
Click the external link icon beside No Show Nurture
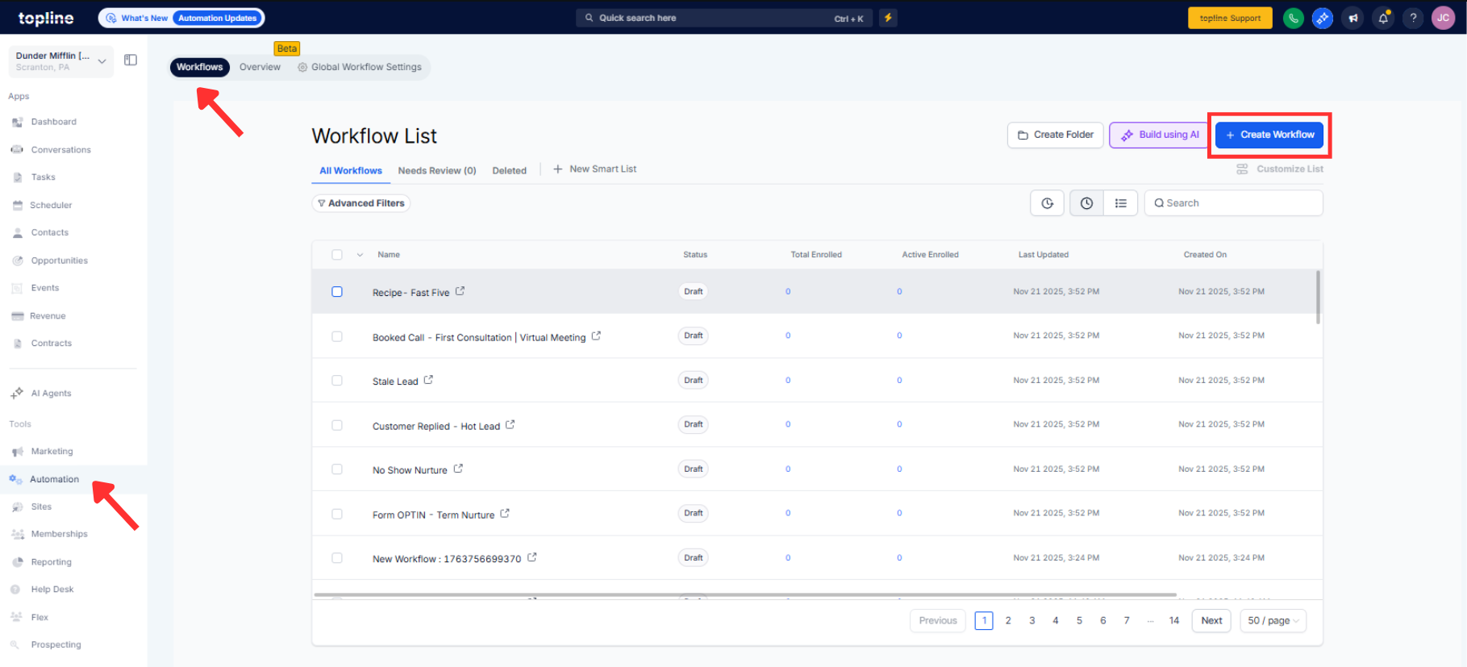point(458,469)
